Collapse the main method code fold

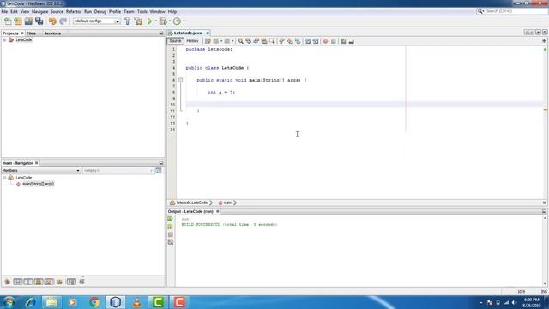tap(181, 80)
